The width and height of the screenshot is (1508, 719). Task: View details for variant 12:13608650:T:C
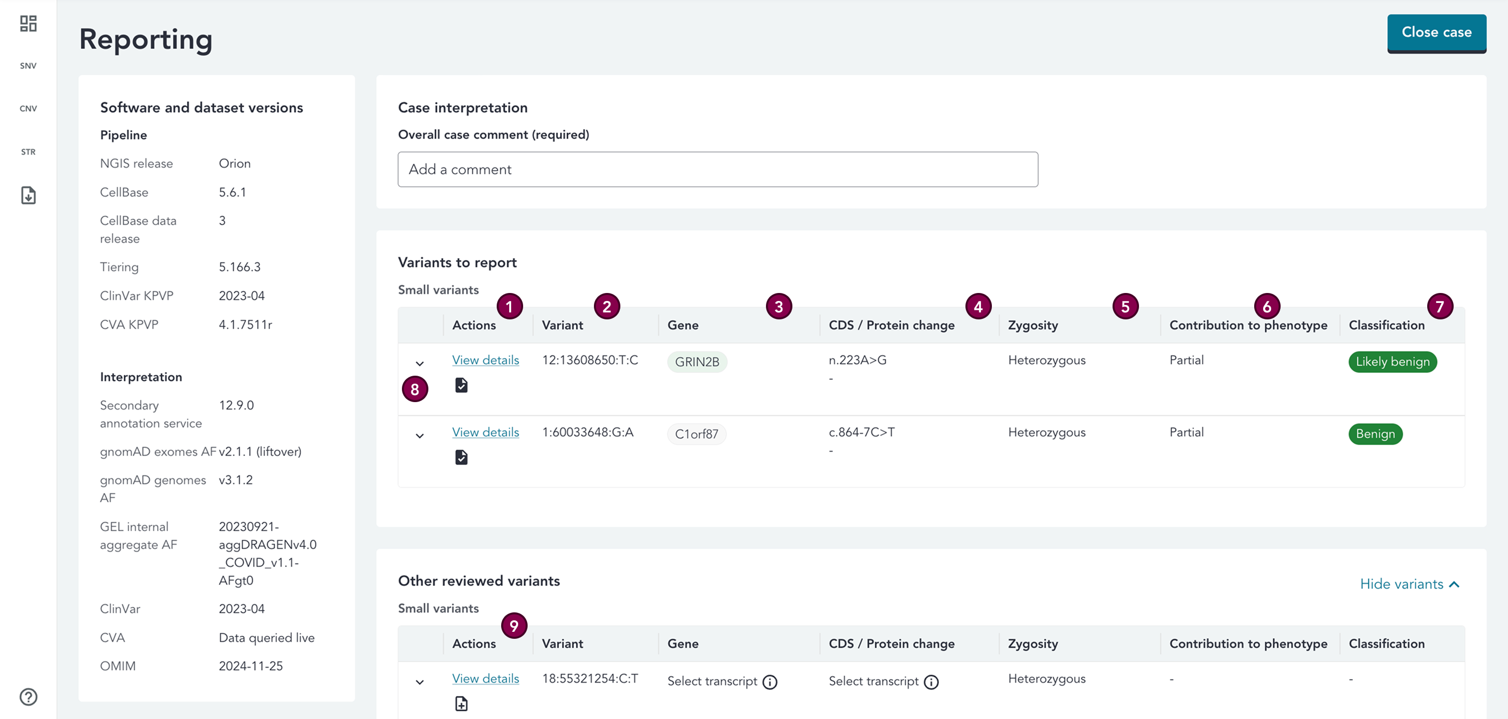(x=485, y=360)
